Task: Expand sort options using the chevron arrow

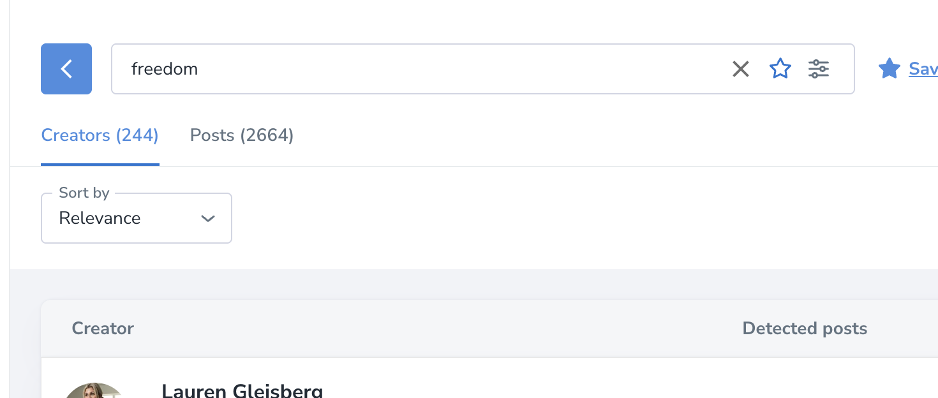Action: 207,218
